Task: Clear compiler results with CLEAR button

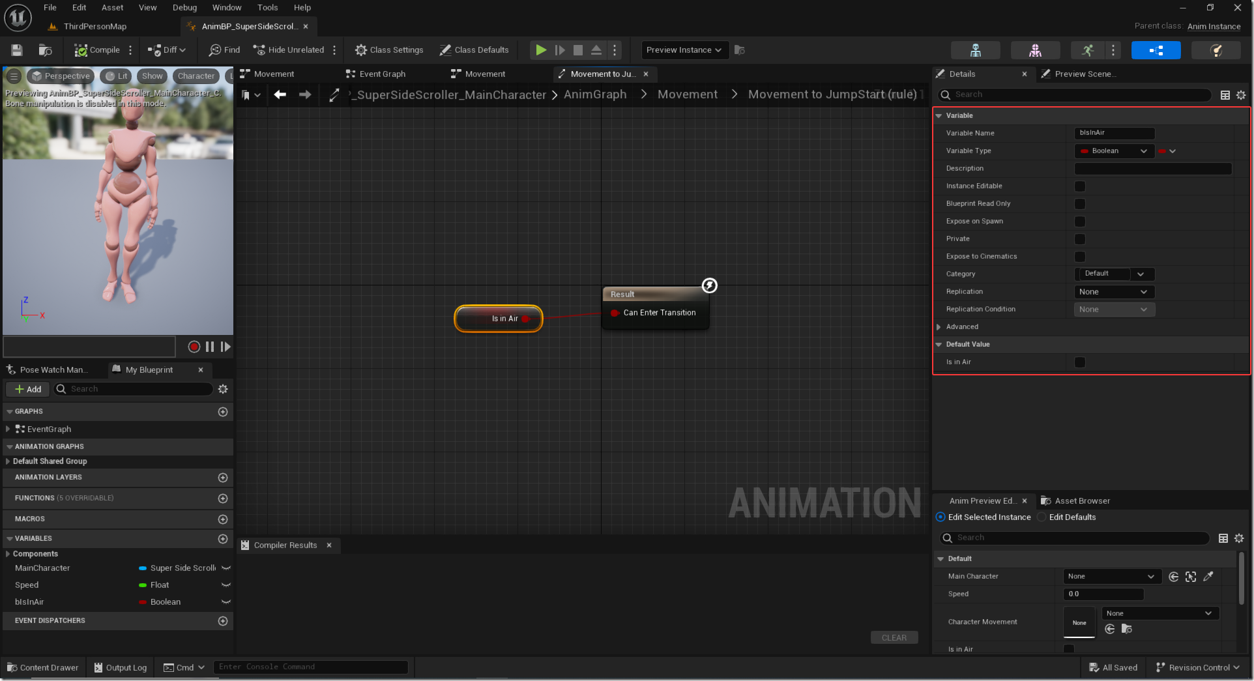Action: [x=894, y=638]
